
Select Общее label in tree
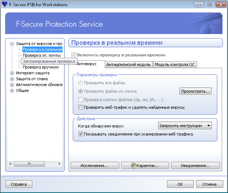click(x=22, y=90)
